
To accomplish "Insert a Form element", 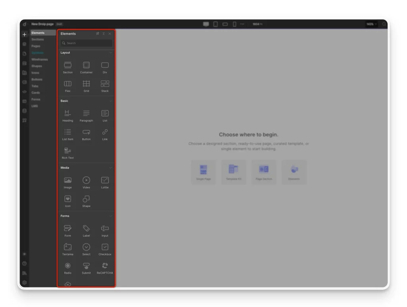I will (x=68, y=231).
